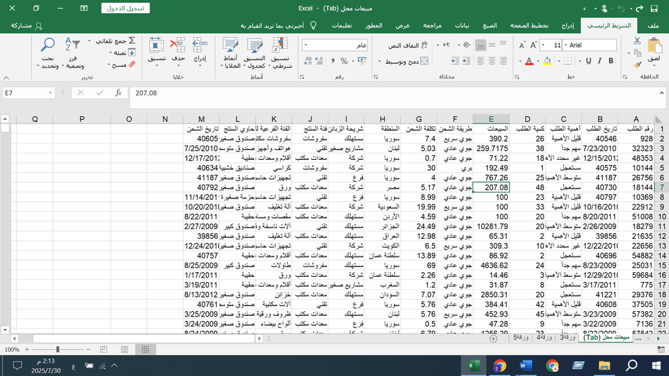Click the Cut scissors icon
This screenshot has height=376, width=669.
click(x=637, y=41)
